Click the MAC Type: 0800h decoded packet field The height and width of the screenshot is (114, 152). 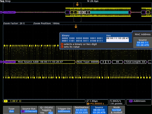click(x=88, y=62)
